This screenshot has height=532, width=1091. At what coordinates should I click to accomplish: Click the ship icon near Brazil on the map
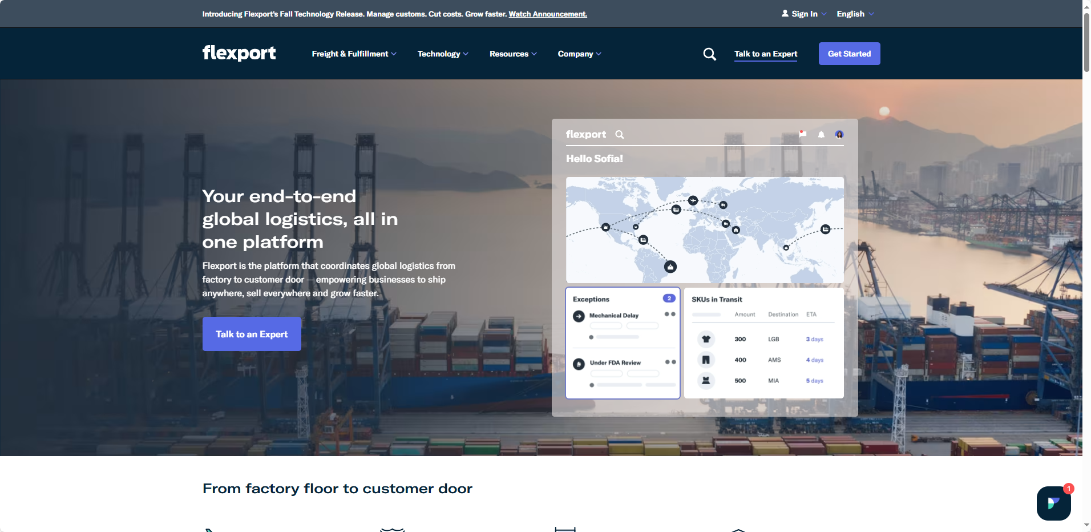click(x=670, y=267)
